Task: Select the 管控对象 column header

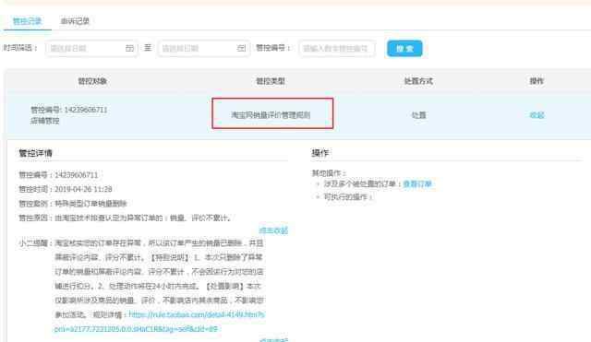Action: pos(92,81)
